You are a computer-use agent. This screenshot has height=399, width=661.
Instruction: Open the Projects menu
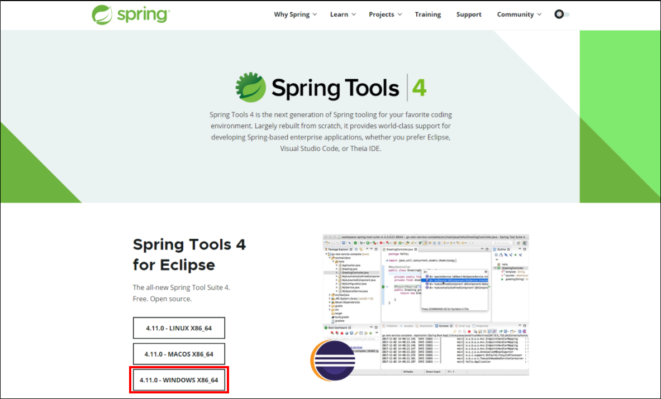point(382,15)
